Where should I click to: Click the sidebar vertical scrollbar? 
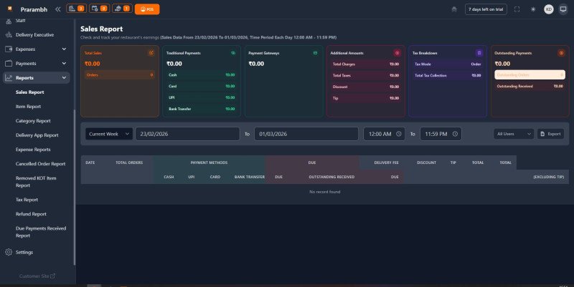coord(75,188)
